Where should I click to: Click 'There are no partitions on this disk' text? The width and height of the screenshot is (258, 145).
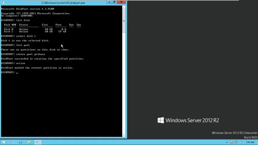[x=35, y=50]
